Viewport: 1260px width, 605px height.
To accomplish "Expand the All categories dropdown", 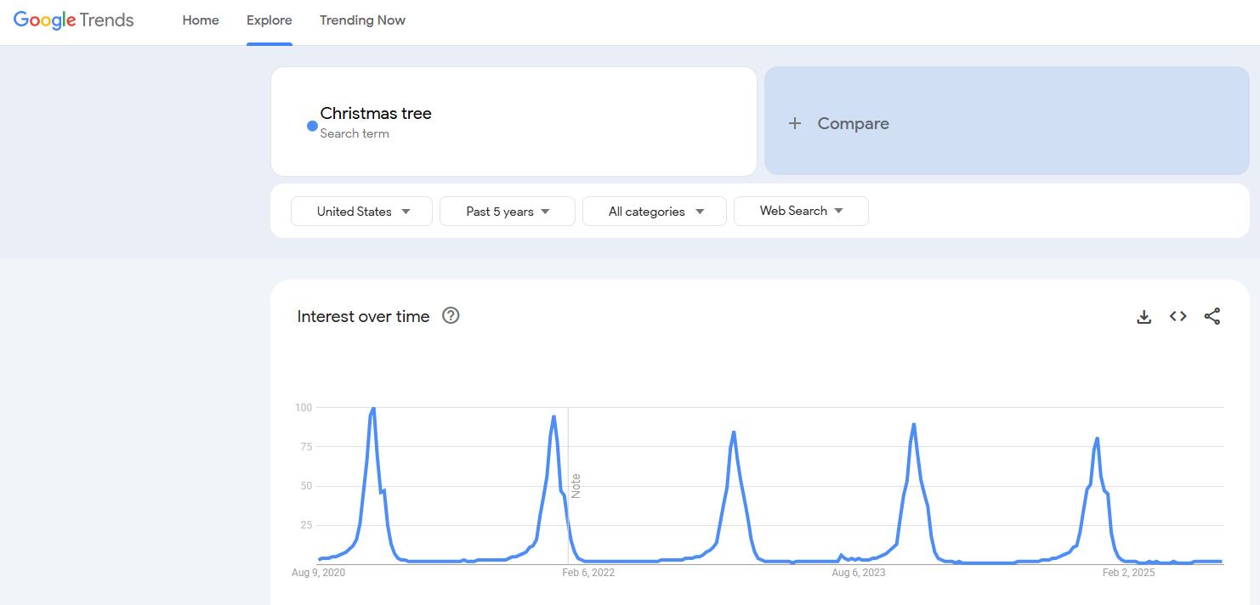I will pos(654,211).
